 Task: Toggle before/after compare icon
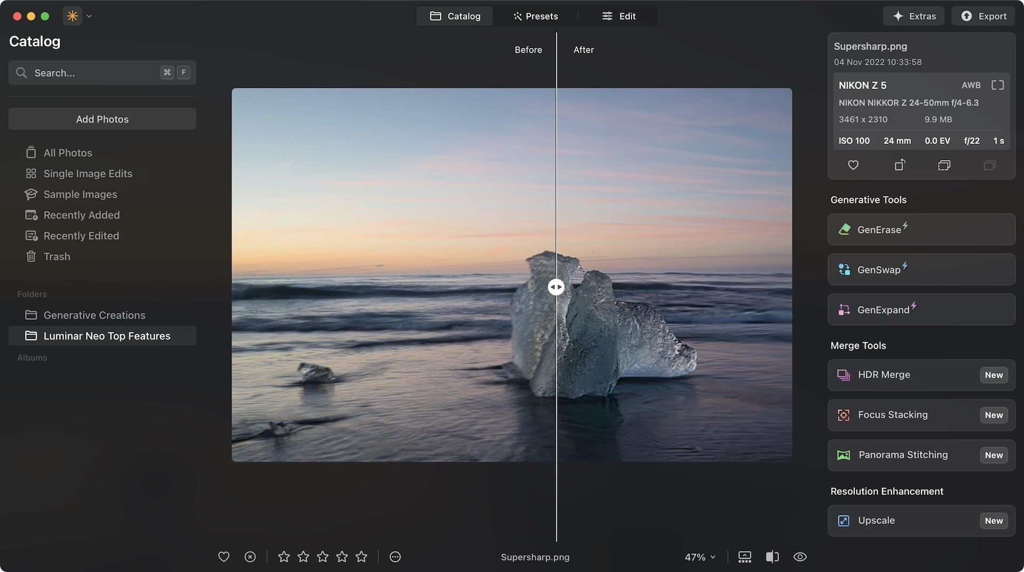[772, 557]
